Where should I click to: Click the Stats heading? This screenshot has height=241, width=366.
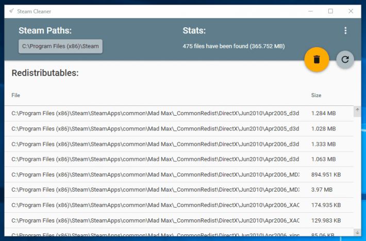click(x=194, y=30)
